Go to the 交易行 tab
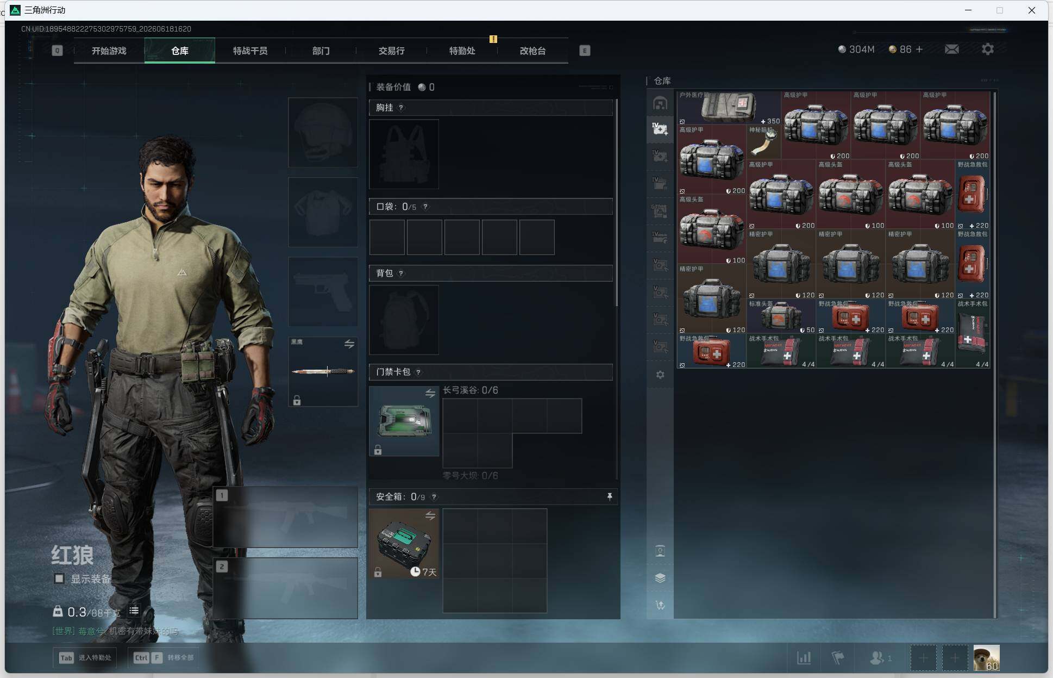 click(x=391, y=51)
